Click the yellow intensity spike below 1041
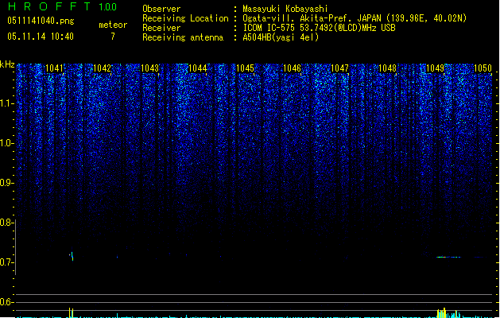 click(71, 312)
